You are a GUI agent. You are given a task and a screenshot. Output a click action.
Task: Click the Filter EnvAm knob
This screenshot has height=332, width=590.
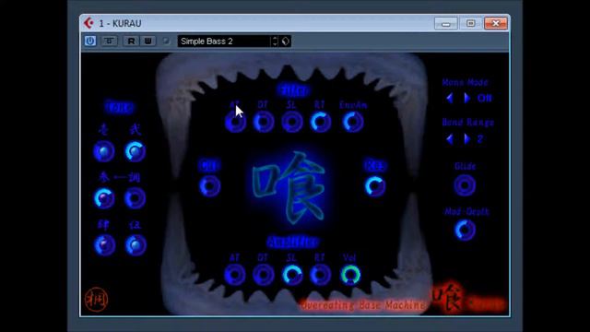click(x=353, y=122)
